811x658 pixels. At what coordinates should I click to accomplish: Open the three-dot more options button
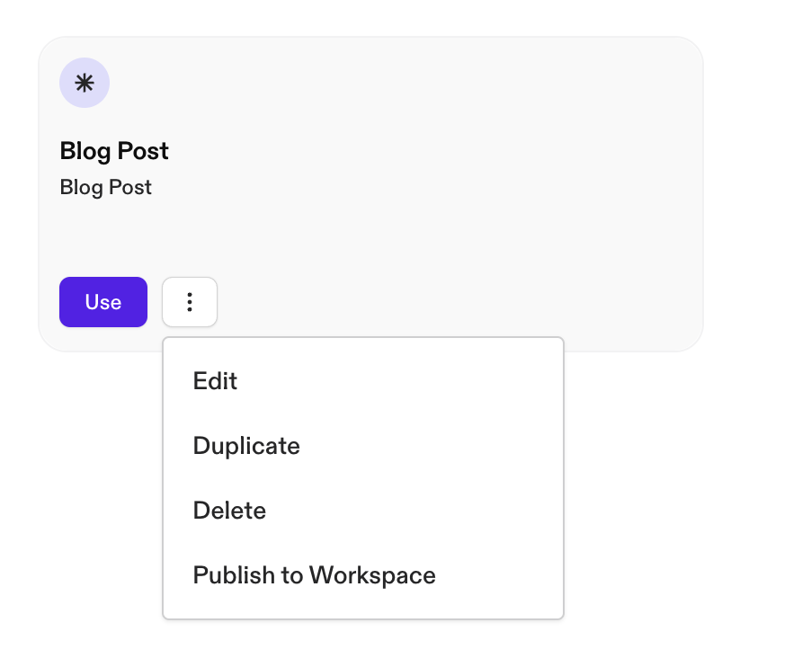coord(190,302)
